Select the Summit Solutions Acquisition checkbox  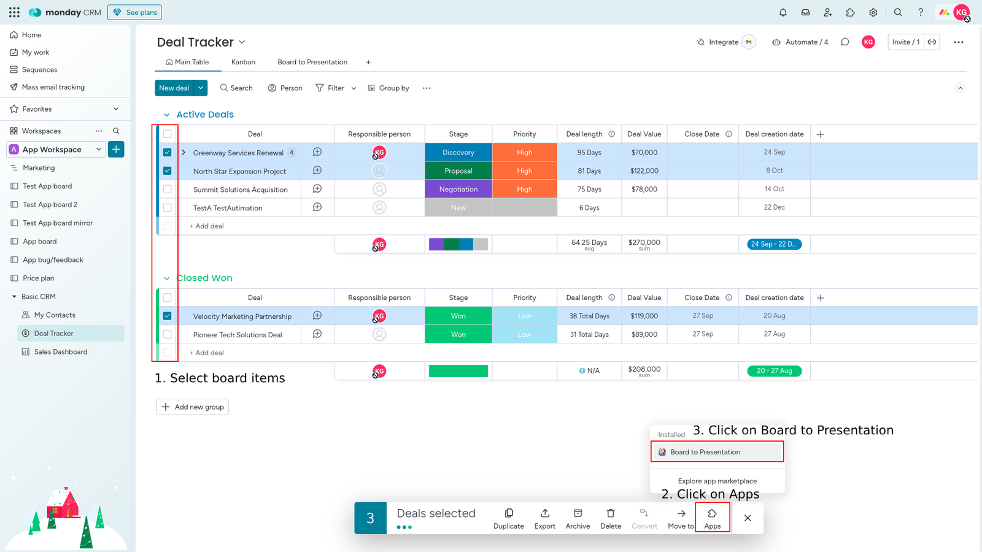click(167, 189)
